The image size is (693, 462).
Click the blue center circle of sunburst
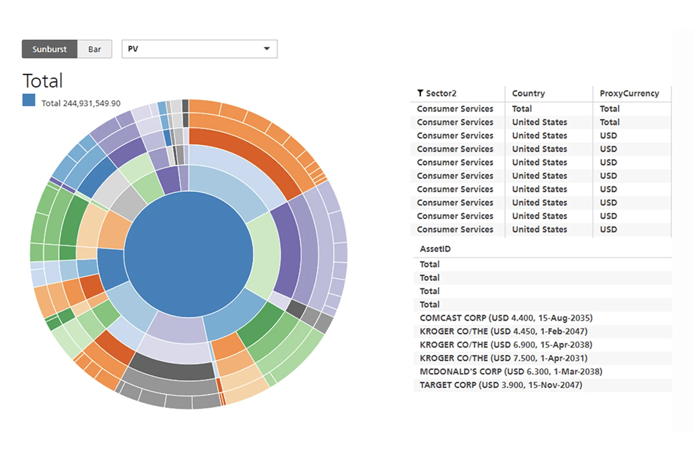point(188,254)
